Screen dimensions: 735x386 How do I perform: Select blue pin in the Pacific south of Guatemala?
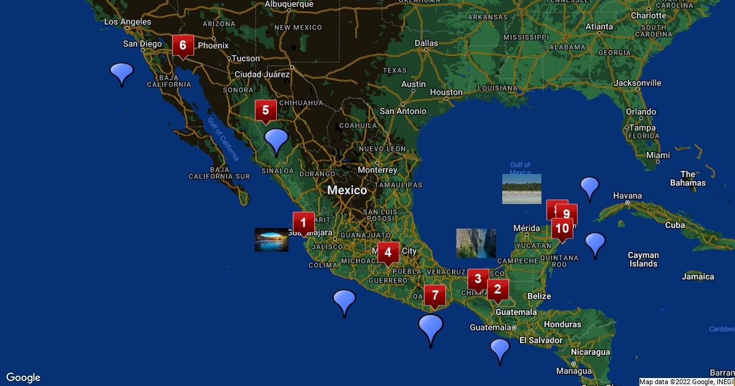(x=500, y=349)
